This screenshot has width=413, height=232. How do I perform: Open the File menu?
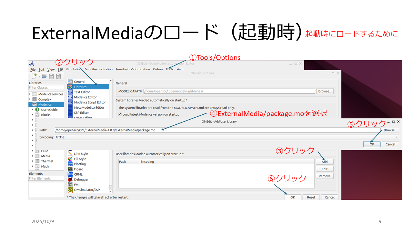33,70
